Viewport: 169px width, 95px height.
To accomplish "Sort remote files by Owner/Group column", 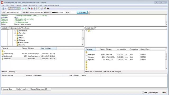I will (x=145, y=49).
